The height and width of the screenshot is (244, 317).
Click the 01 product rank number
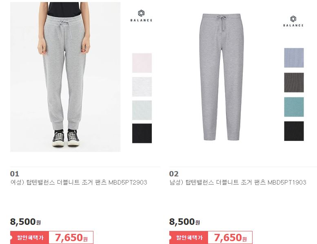15,174
